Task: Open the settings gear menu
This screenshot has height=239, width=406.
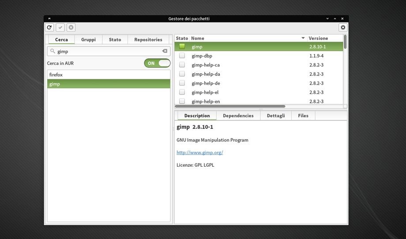Action: 343,27
